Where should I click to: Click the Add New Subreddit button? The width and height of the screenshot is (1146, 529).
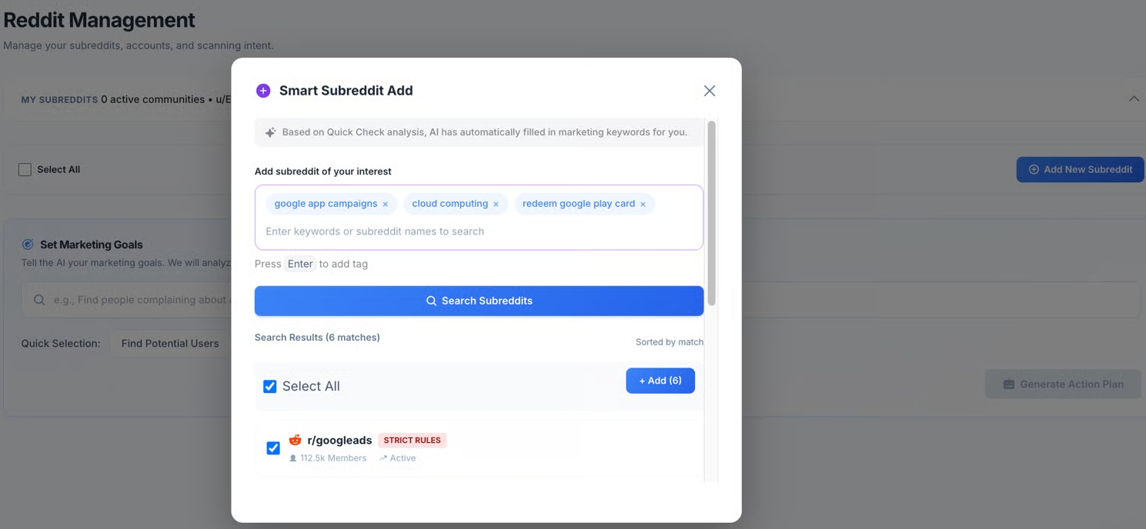[1079, 170]
